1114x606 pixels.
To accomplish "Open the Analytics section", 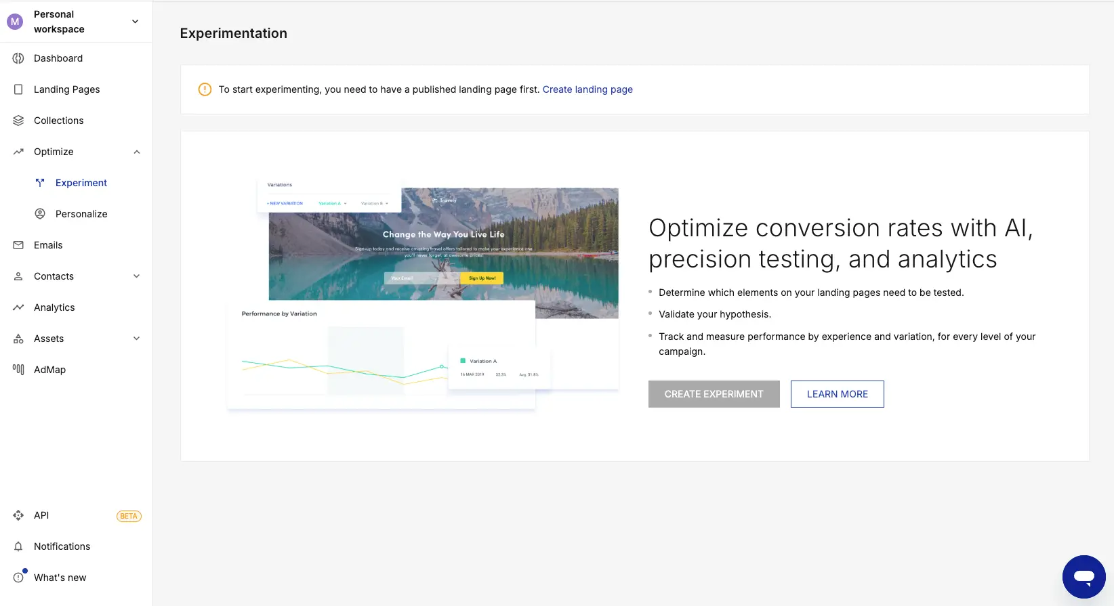I will pos(76,307).
